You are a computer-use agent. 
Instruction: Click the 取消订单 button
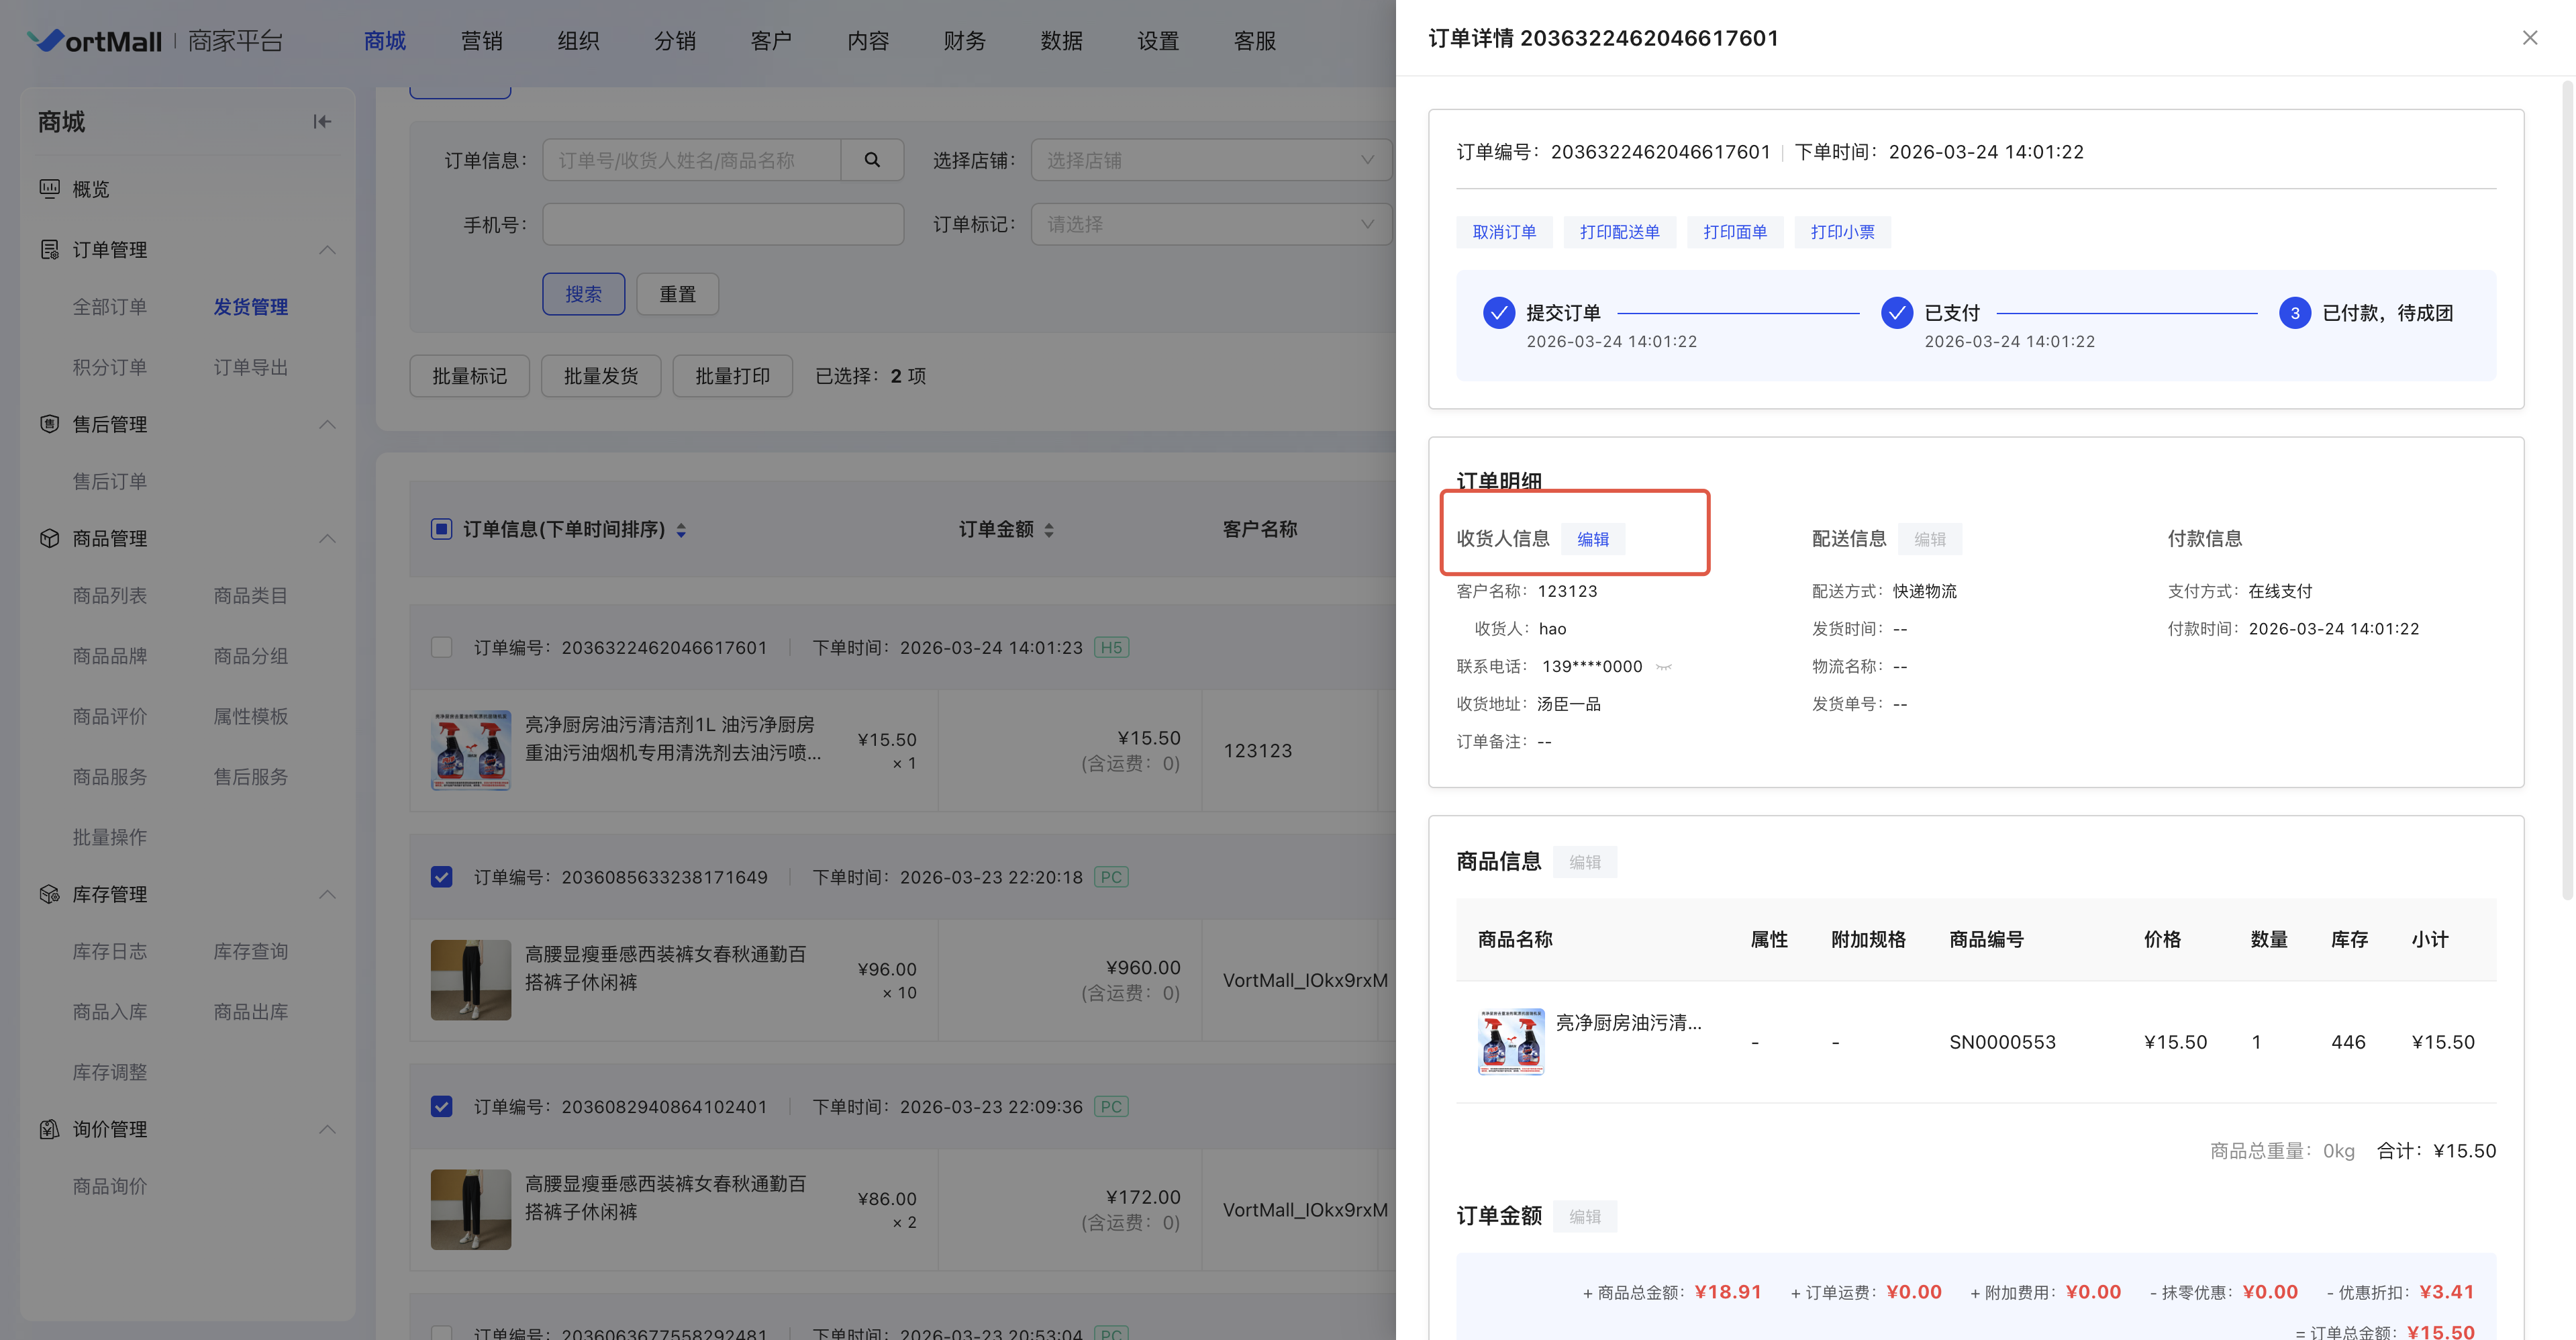(1504, 232)
